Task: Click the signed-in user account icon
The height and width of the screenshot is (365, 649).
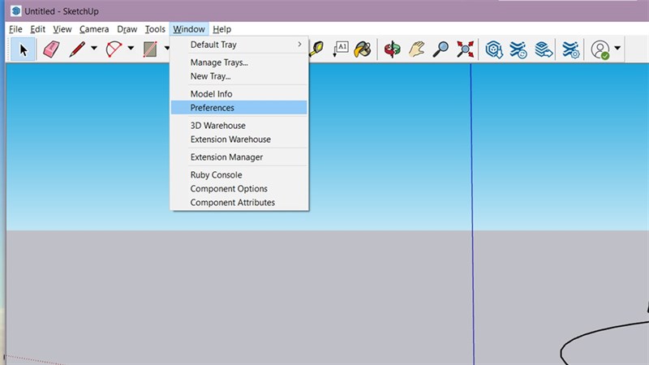Action: pos(600,49)
